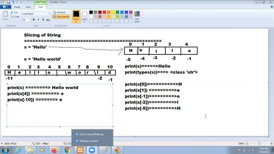Pick the orange color swatch
This screenshot has height=154, width=274.
(109, 12)
